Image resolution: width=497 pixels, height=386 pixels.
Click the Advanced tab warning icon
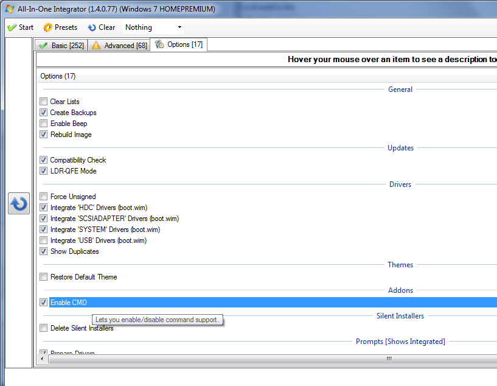[x=96, y=46]
